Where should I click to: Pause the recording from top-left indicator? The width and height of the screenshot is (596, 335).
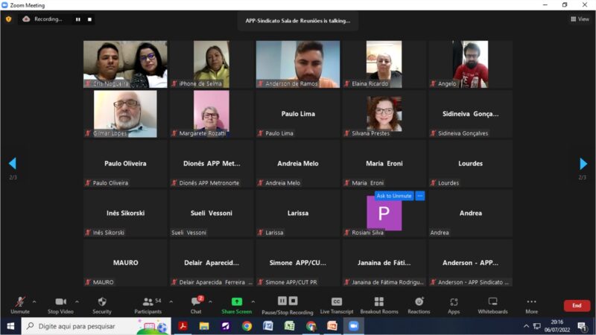click(x=77, y=19)
